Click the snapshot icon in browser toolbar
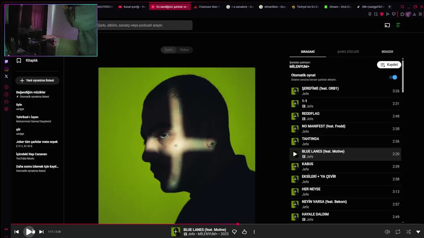Screen dimensions: 424x238 (376, 14)
